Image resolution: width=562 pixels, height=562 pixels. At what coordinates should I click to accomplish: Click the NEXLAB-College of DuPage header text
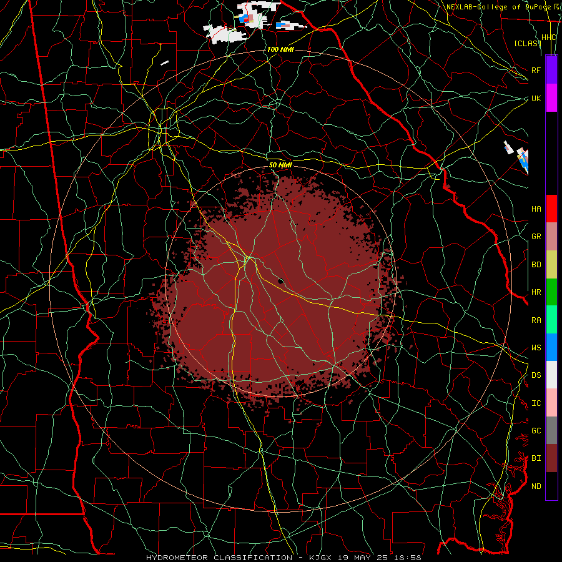pos(500,7)
